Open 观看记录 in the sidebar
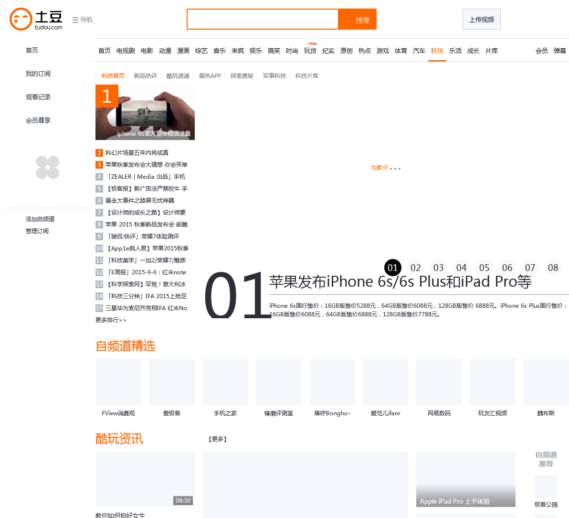 [38, 97]
